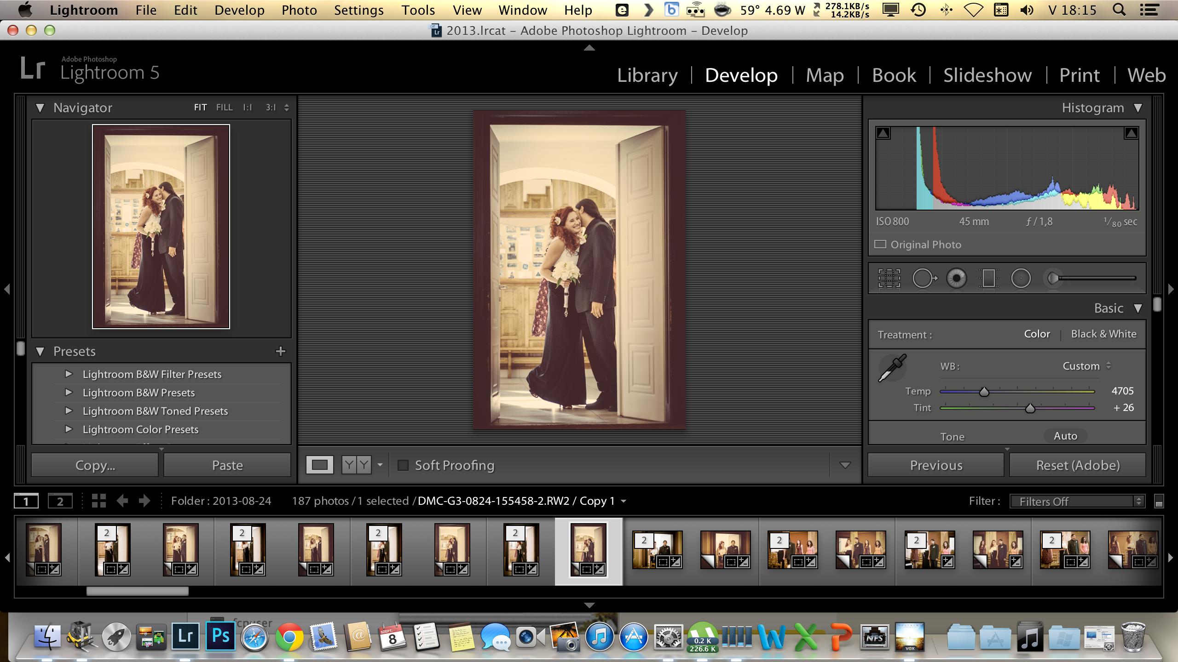Viewport: 1178px width, 662px height.
Task: Click the Reset (Adobe) button
Action: coord(1078,465)
